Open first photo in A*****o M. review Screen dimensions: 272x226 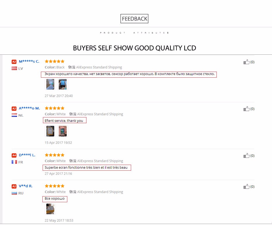pyautogui.click(x=50, y=131)
